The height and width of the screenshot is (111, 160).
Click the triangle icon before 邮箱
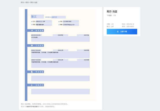(x=59, y=25)
